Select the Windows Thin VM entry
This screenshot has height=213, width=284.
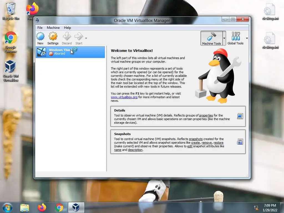70,52
